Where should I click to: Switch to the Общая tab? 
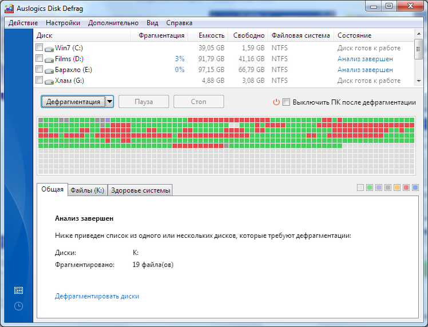53,189
